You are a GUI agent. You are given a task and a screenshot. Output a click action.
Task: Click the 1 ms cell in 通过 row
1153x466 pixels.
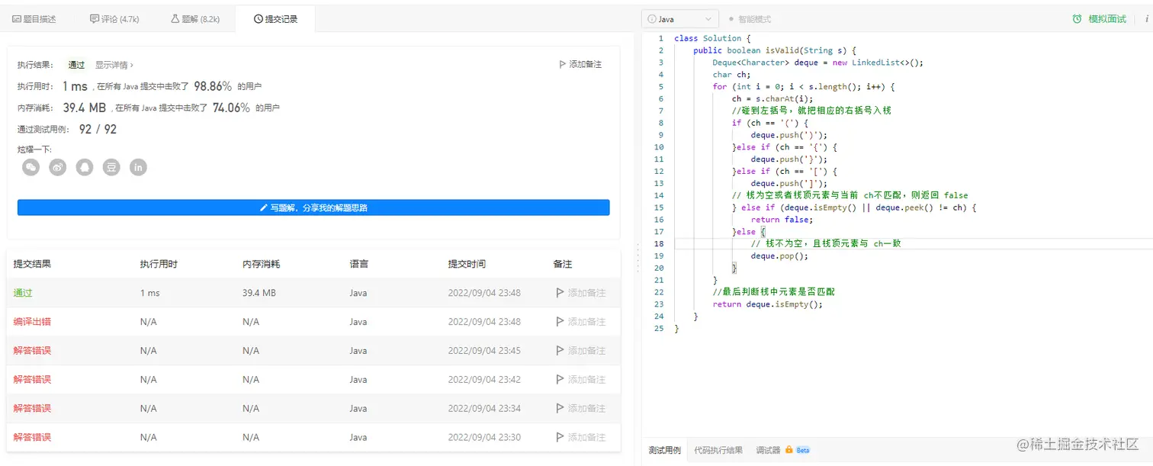click(149, 293)
